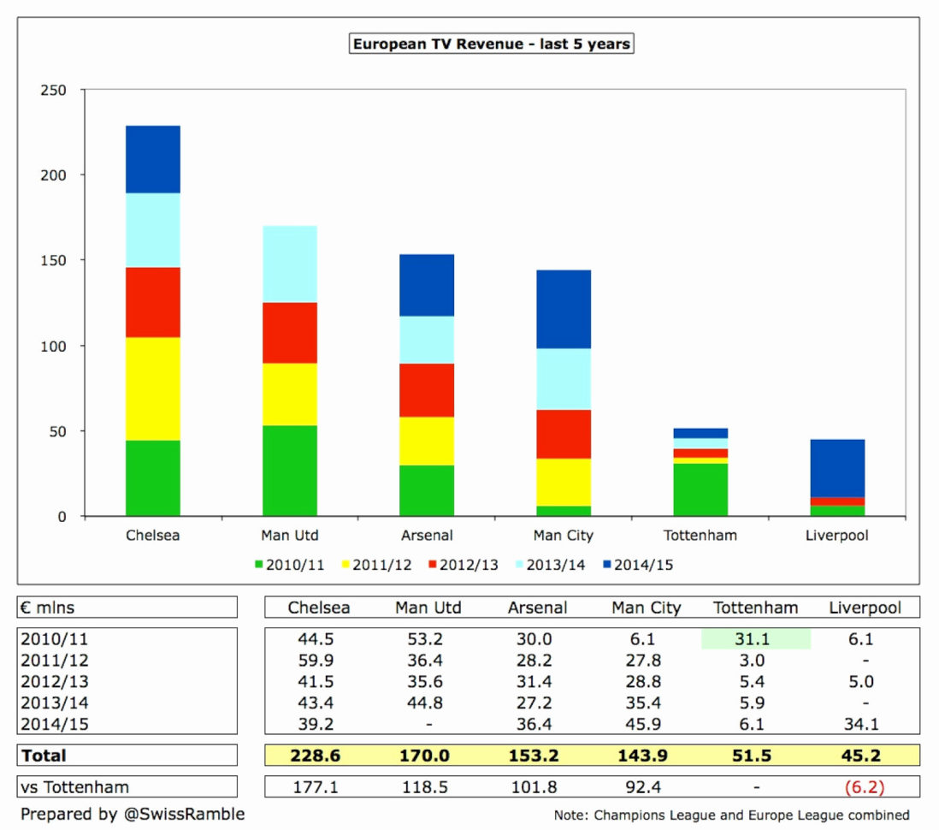Click Man Utd's light blue 2013/14 bar segment
Image resolution: width=939 pixels, height=830 pixels.
(x=290, y=264)
